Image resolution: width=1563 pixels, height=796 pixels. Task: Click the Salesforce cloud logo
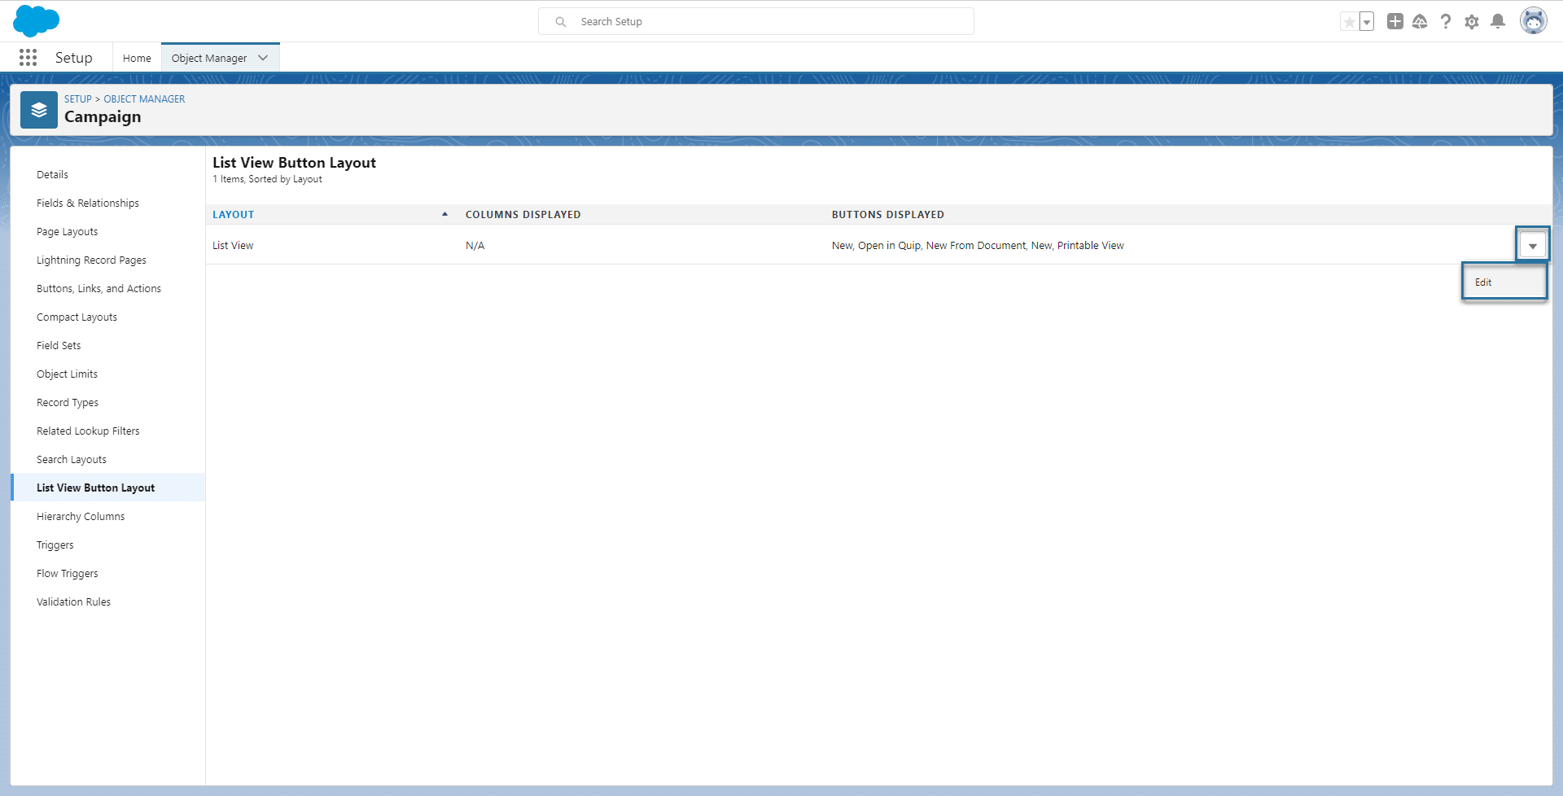coord(37,20)
